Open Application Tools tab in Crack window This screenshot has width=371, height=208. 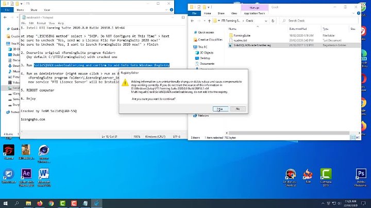pos(255,13)
